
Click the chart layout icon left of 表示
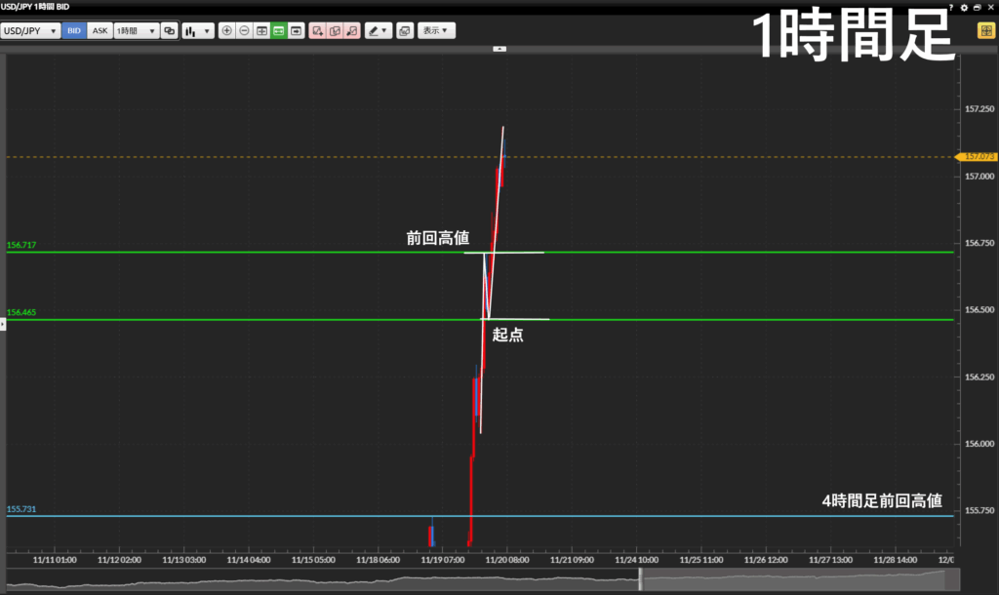(x=405, y=30)
